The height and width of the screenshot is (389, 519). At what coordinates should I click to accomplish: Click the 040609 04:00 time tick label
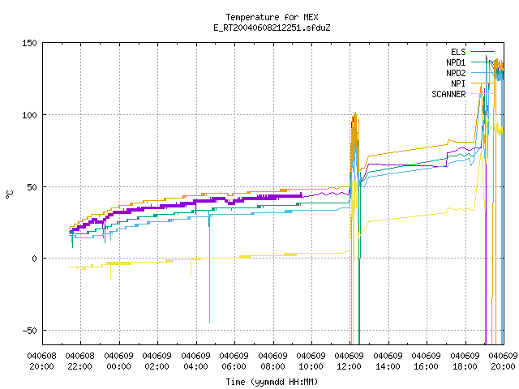(196, 361)
